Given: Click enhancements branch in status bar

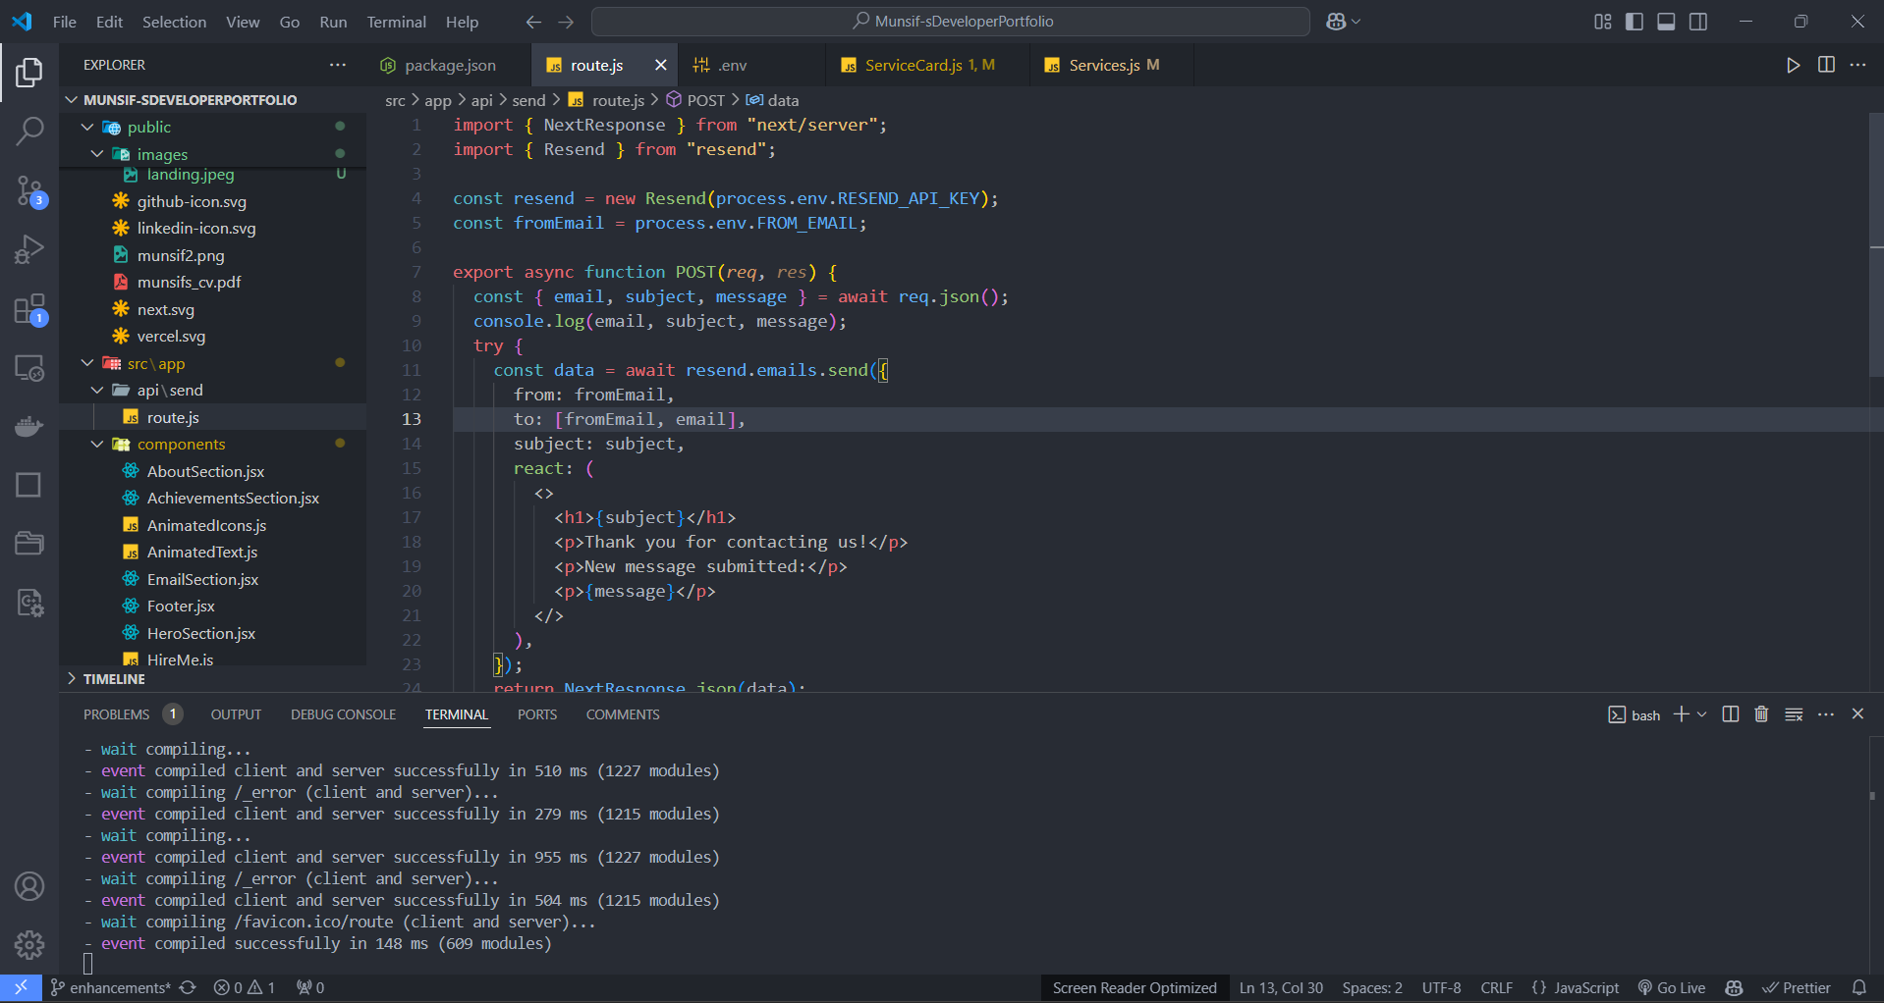Looking at the screenshot, I should tap(110, 988).
